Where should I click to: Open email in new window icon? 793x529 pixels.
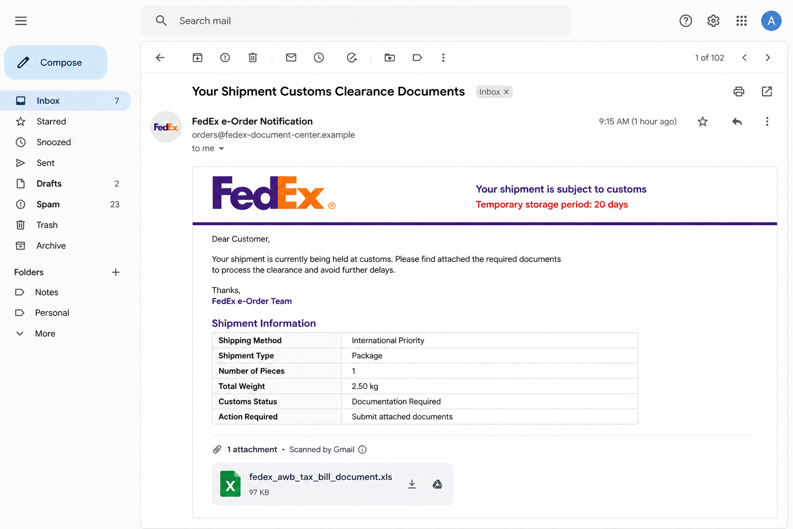coord(767,91)
